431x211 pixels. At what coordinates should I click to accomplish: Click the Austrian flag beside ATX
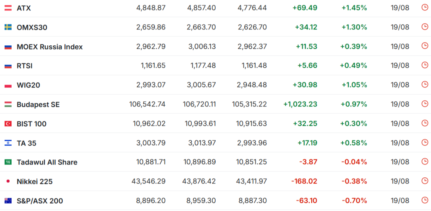8,8
